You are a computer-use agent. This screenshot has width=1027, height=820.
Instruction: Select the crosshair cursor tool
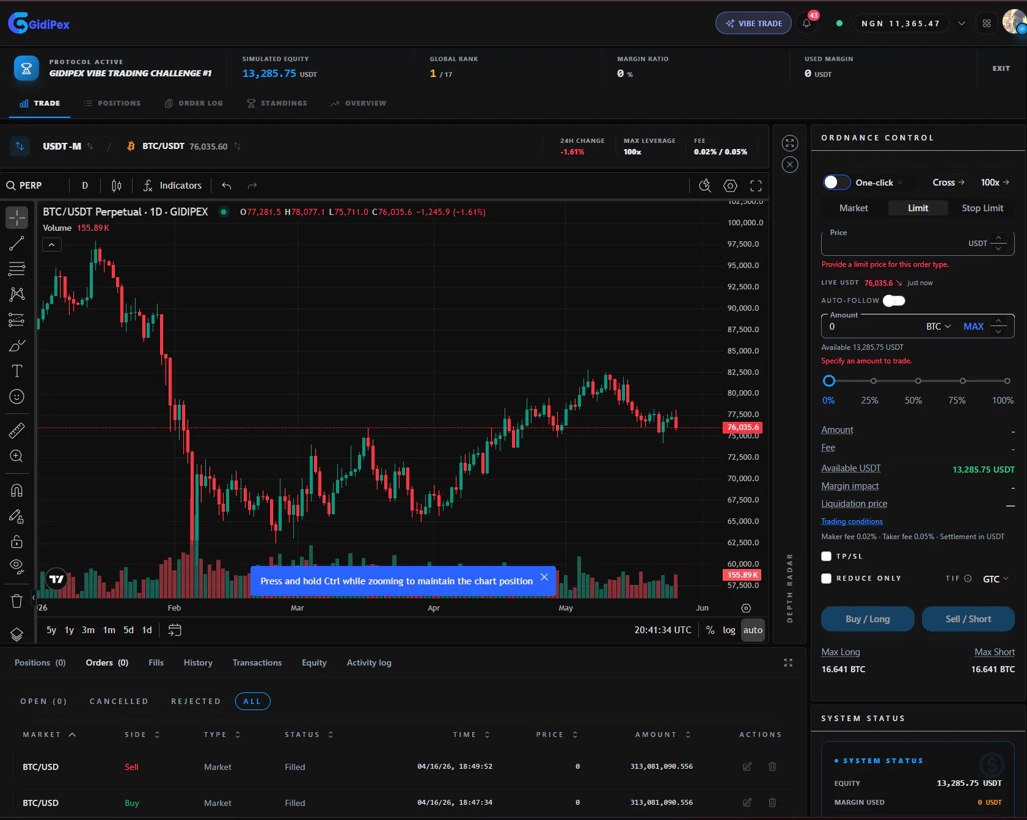16,217
